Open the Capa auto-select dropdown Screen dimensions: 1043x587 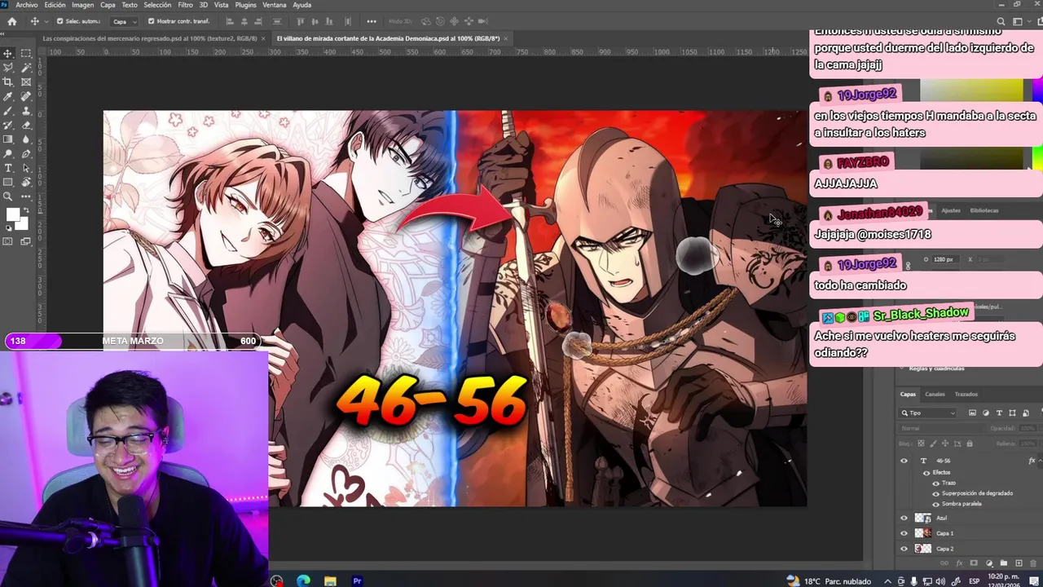(x=124, y=21)
